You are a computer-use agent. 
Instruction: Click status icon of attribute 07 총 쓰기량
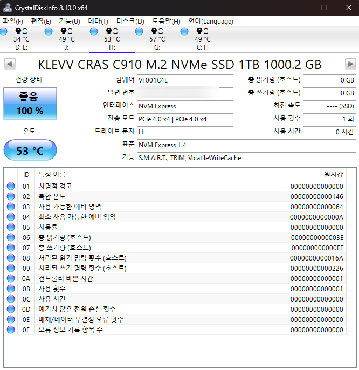[x=11, y=248]
